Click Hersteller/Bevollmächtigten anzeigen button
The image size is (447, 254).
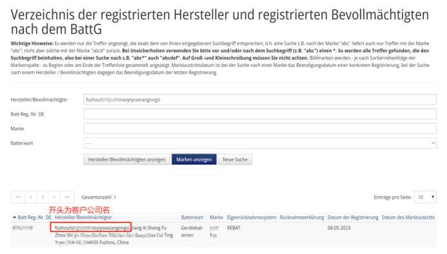126,159
